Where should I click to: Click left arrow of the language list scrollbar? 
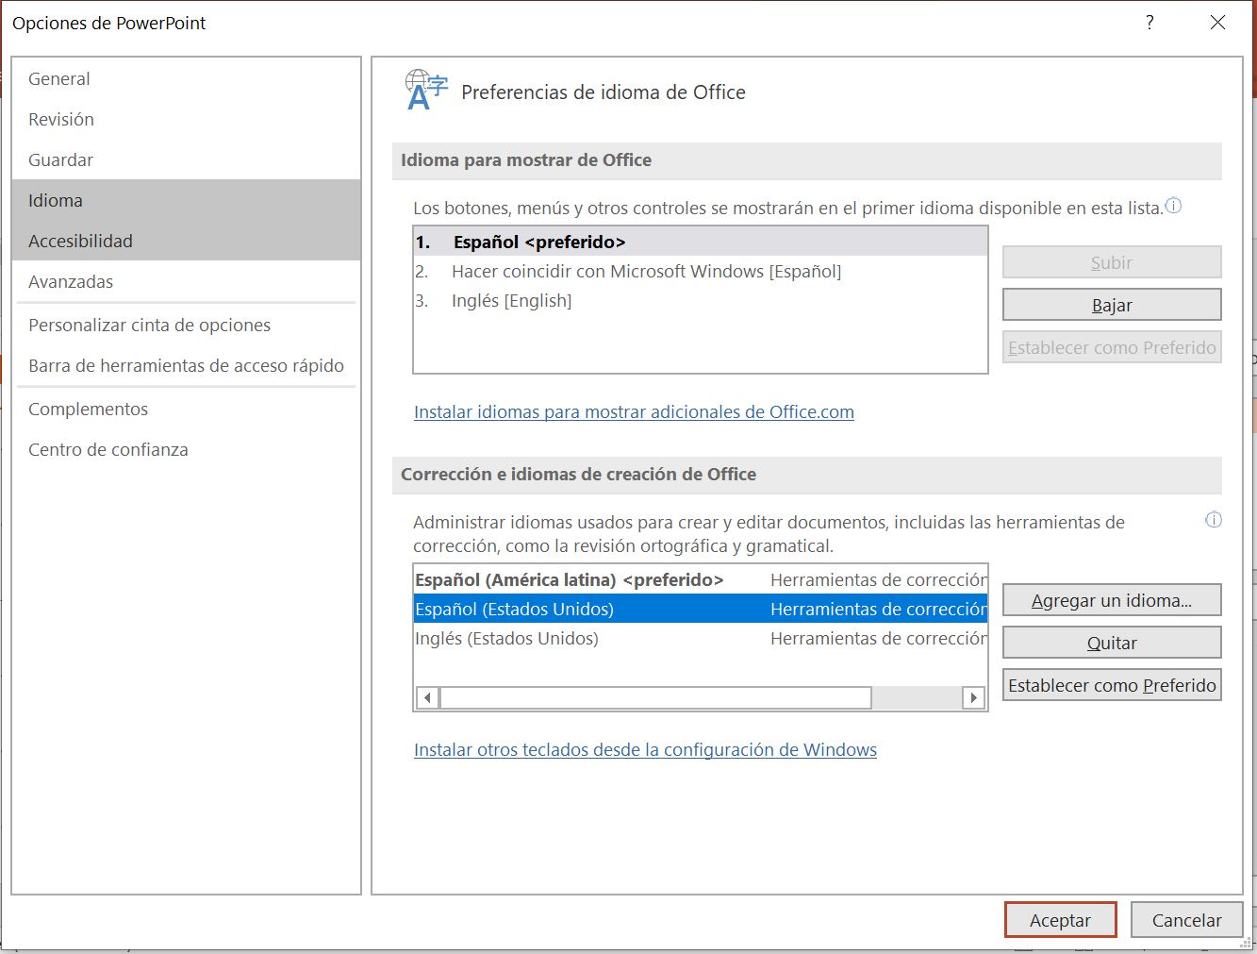tap(427, 697)
